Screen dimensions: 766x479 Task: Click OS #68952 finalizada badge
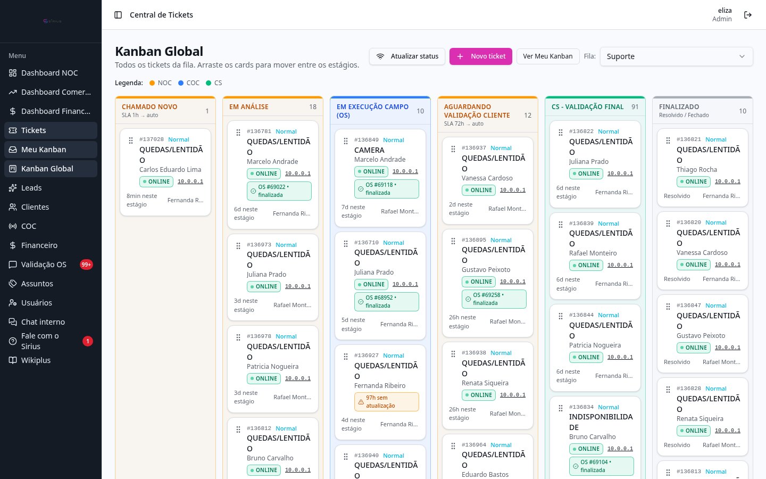387,302
